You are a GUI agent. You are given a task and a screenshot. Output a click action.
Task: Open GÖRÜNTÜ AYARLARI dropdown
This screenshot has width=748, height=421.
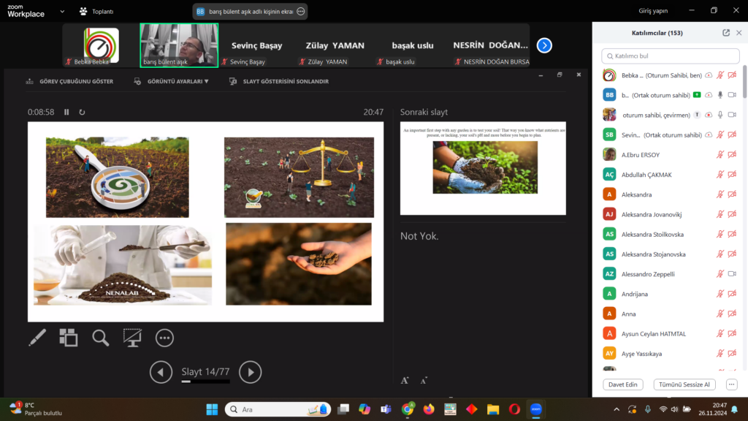coord(172,82)
